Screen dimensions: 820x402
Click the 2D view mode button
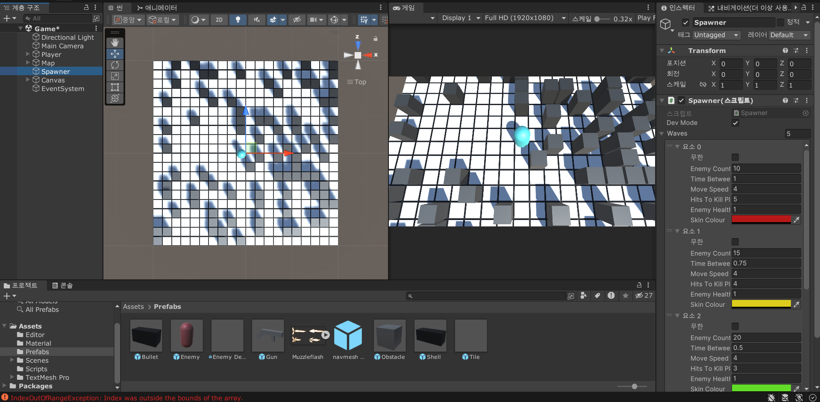click(x=219, y=20)
